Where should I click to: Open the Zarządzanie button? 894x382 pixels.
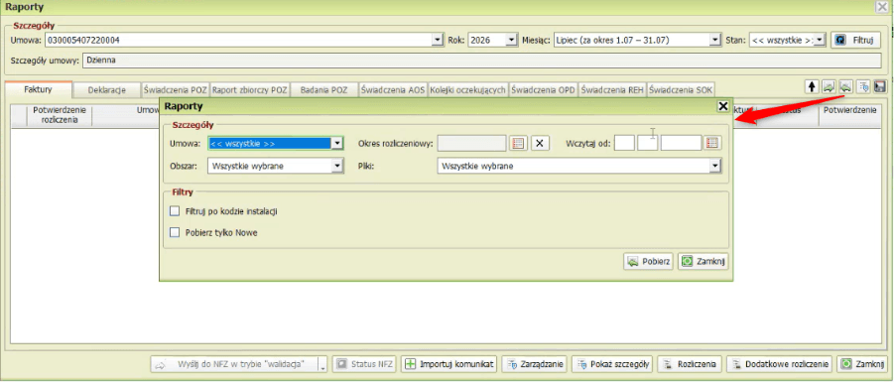[x=535, y=364]
